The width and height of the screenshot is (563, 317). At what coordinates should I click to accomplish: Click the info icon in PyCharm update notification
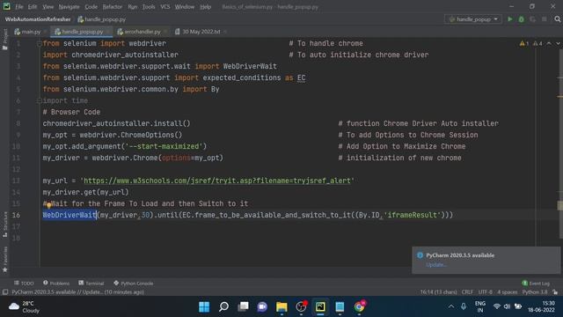click(x=420, y=255)
